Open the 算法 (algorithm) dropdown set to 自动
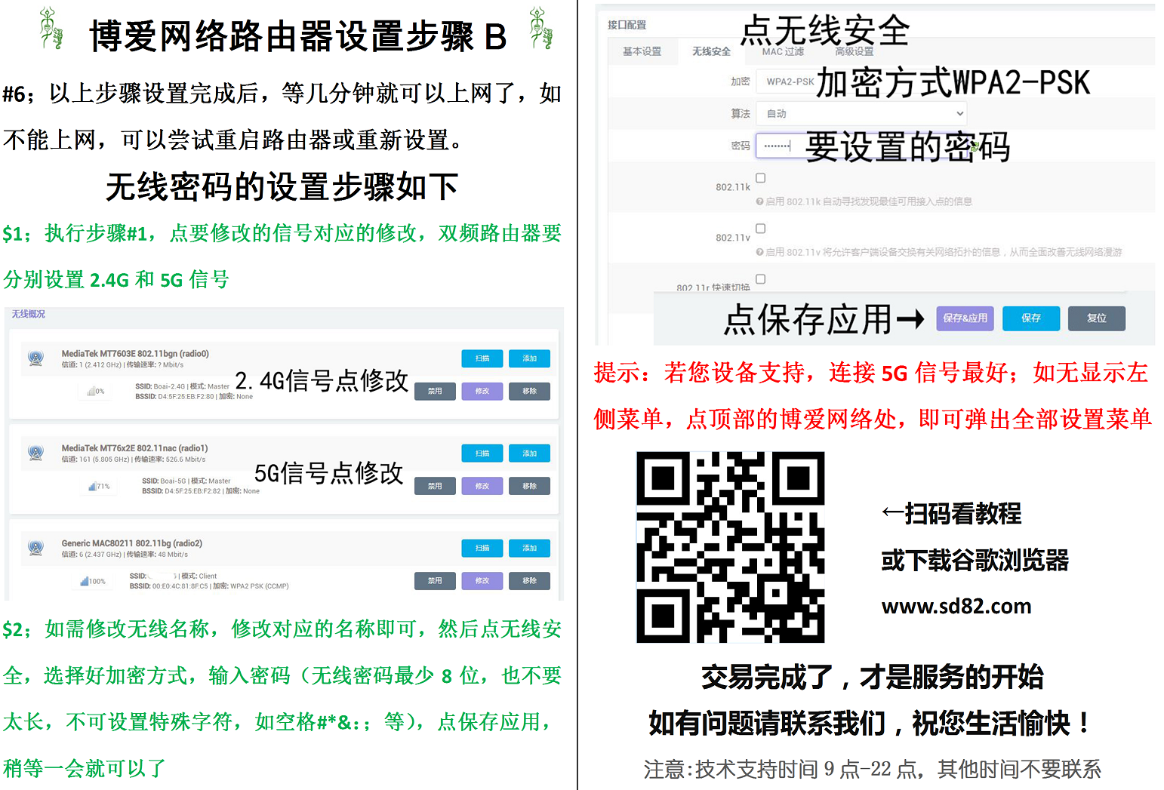 click(861, 113)
